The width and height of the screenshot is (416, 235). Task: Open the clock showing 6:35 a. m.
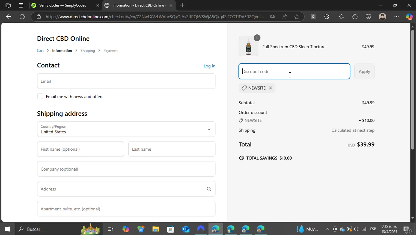389,229
